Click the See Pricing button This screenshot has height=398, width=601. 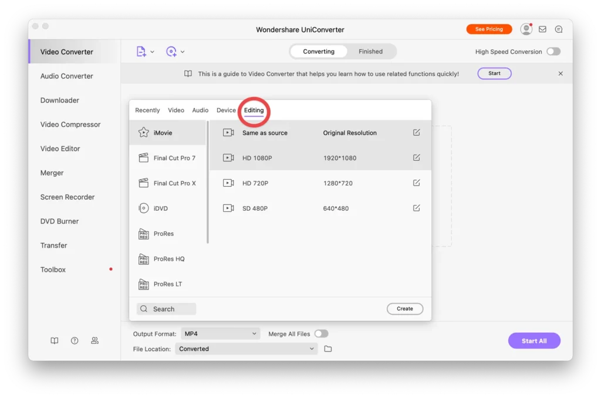(489, 29)
